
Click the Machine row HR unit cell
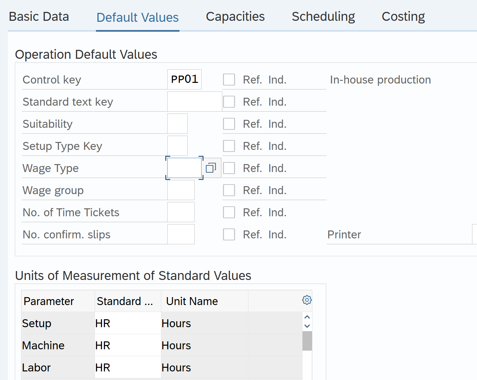coord(127,345)
